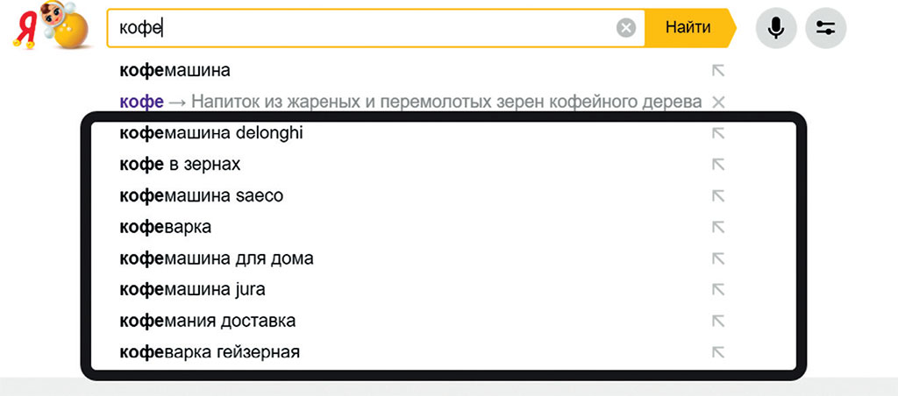Viewport: 898px width, 396px height.
Task: Start voice search with microphone
Action: tap(775, 28)
